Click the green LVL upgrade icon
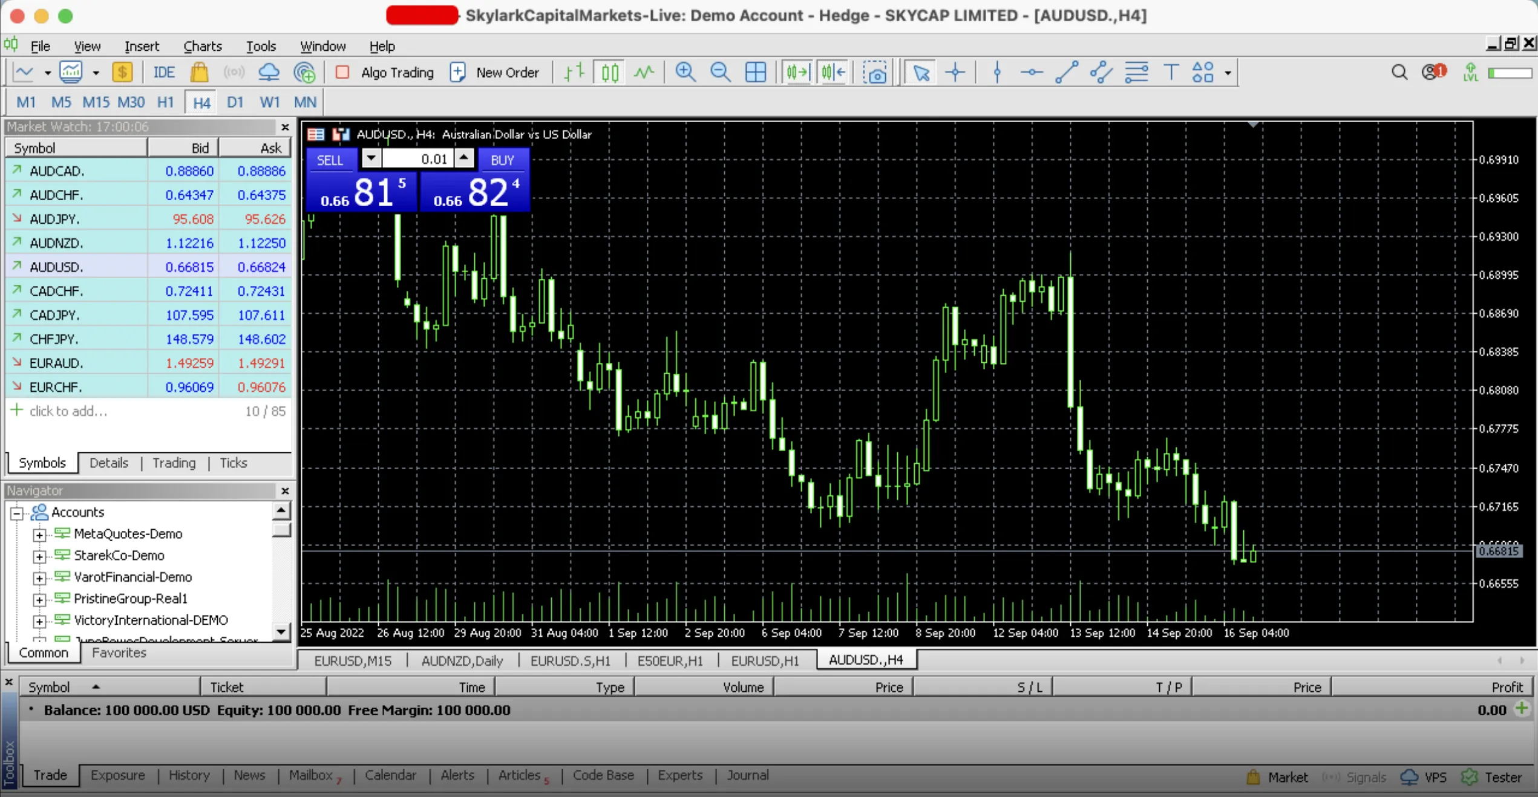Viewport: 1538px width, 797px height. pyautogui.click(x=1470, y=73)
